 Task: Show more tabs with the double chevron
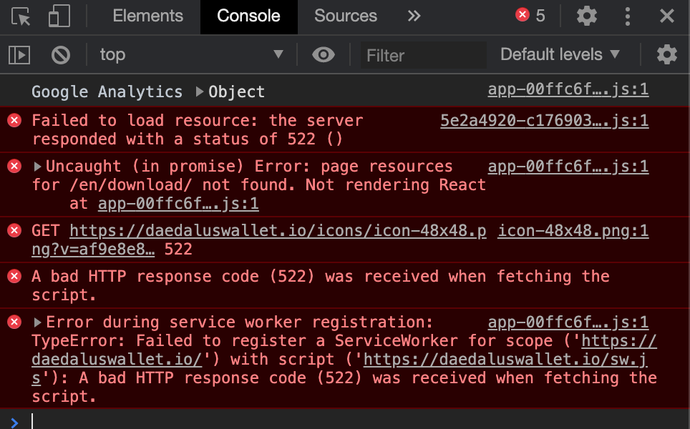pyautogui.click(x=414, y=16)
